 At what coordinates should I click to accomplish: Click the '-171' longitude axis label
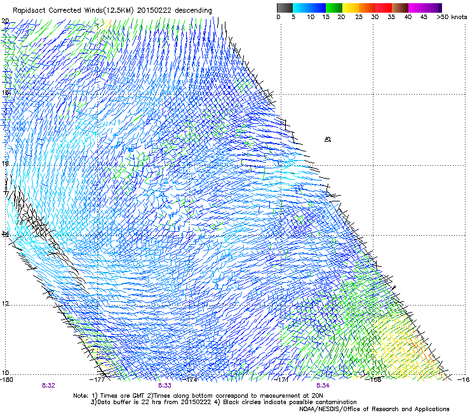281,379
